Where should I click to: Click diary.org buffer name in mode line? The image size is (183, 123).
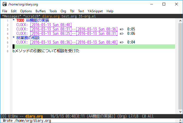click(x=34, y=116)
